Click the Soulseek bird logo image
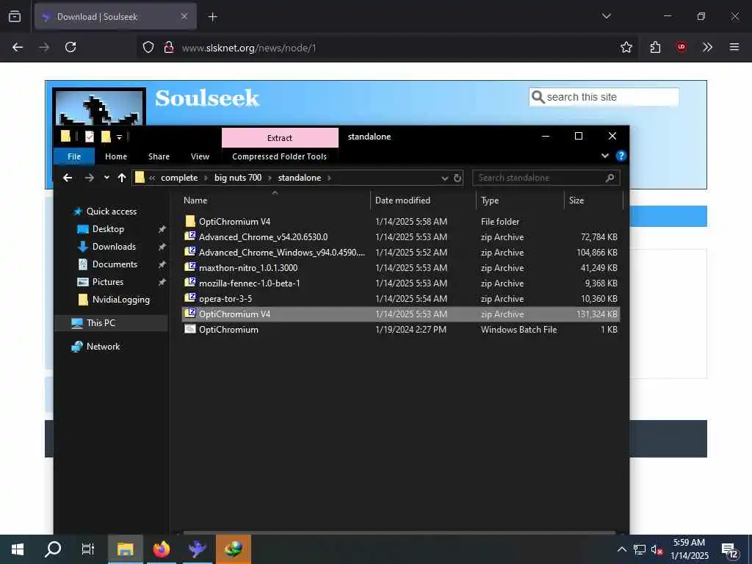Image resolution: width=752 pixels, height=564 pixels. tap(99, 106)
